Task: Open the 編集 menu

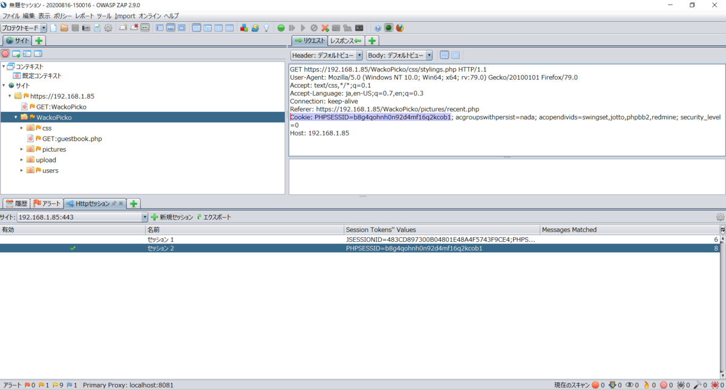Action: coord(29,16)
